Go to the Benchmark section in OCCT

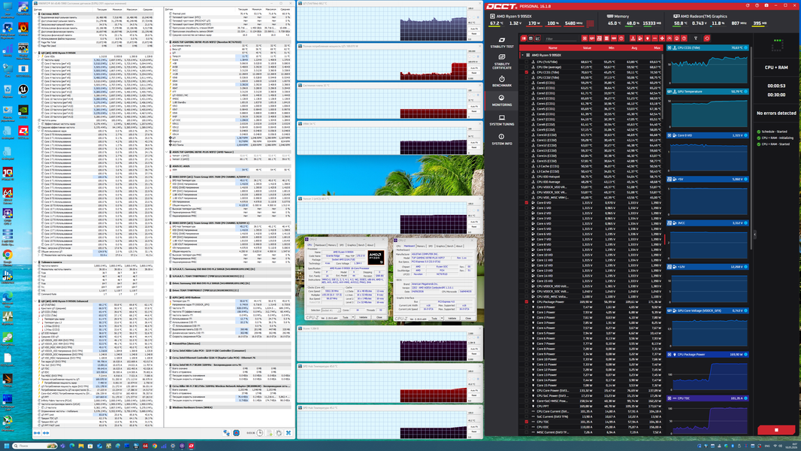[x=502, y=81]
